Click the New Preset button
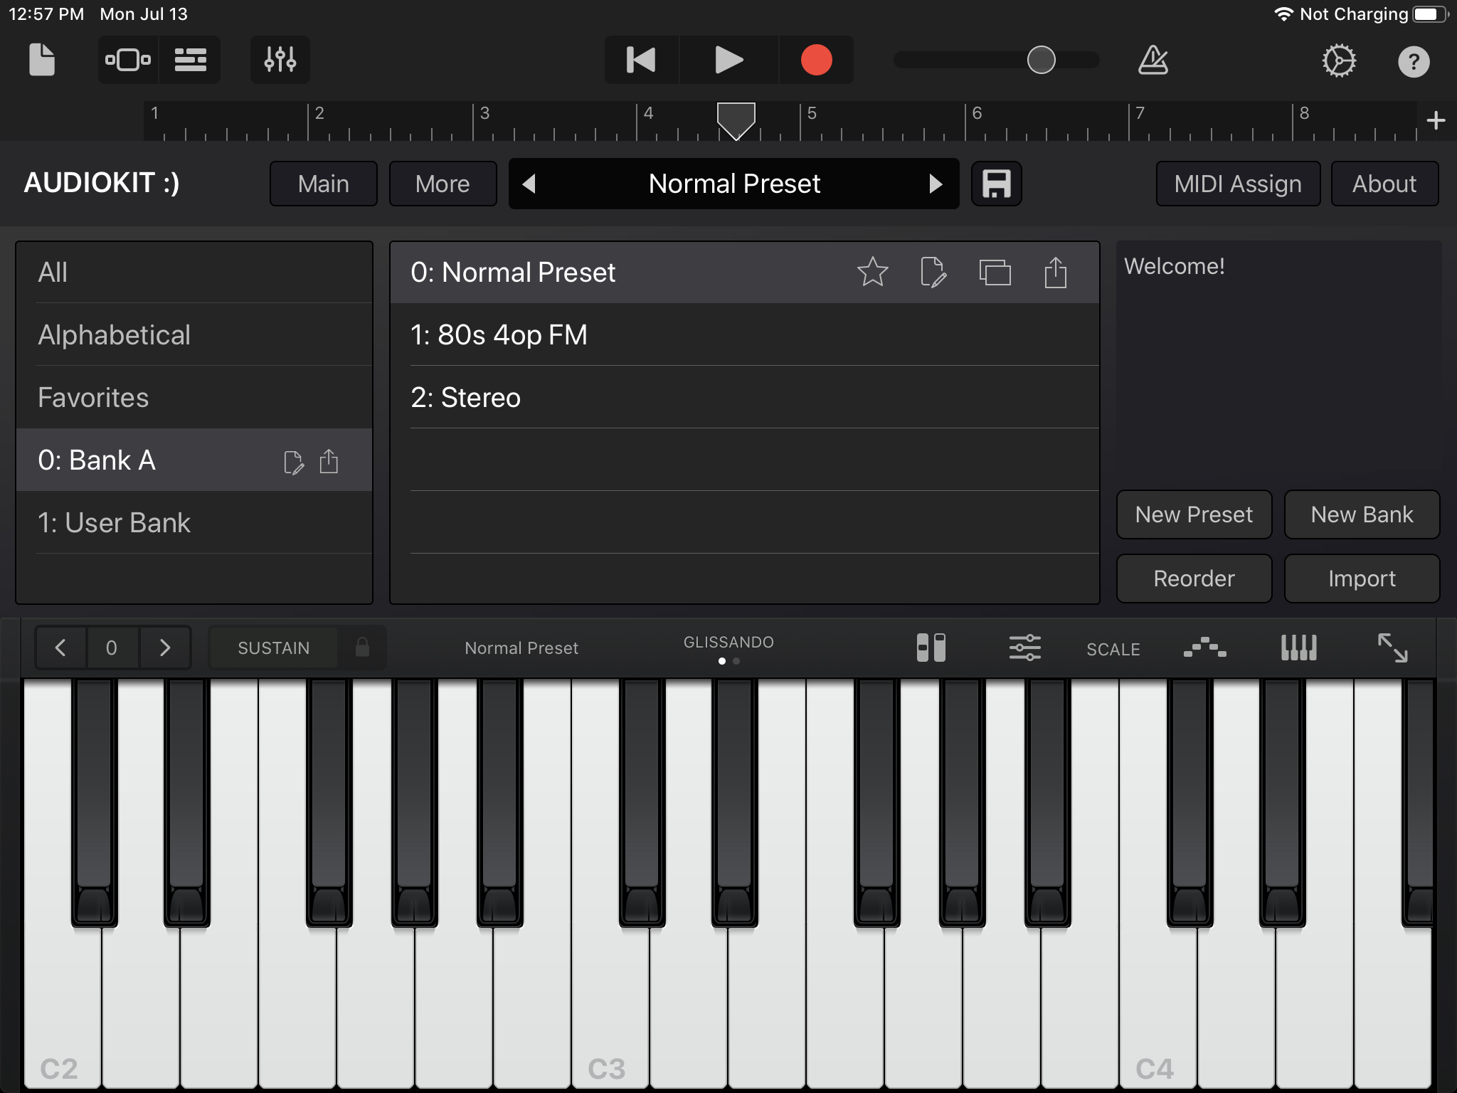This screenshot has width=1457, height=1093. [x=1193, y=514]
